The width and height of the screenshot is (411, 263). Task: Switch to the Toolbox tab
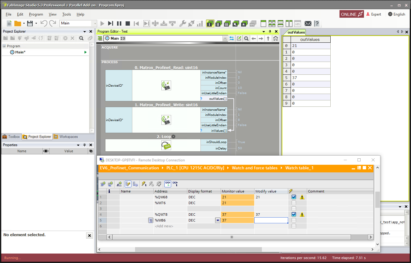(x=11, y=137)
